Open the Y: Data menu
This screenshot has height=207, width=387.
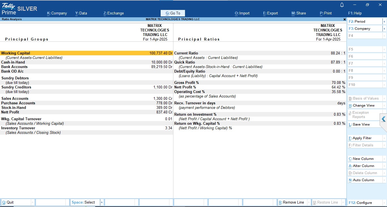[x=81, y=13]
